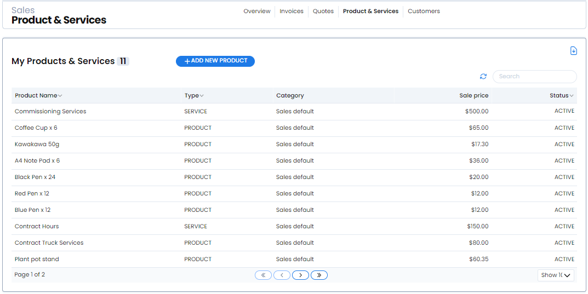Open the Customers tab

[x=424, y=11]
